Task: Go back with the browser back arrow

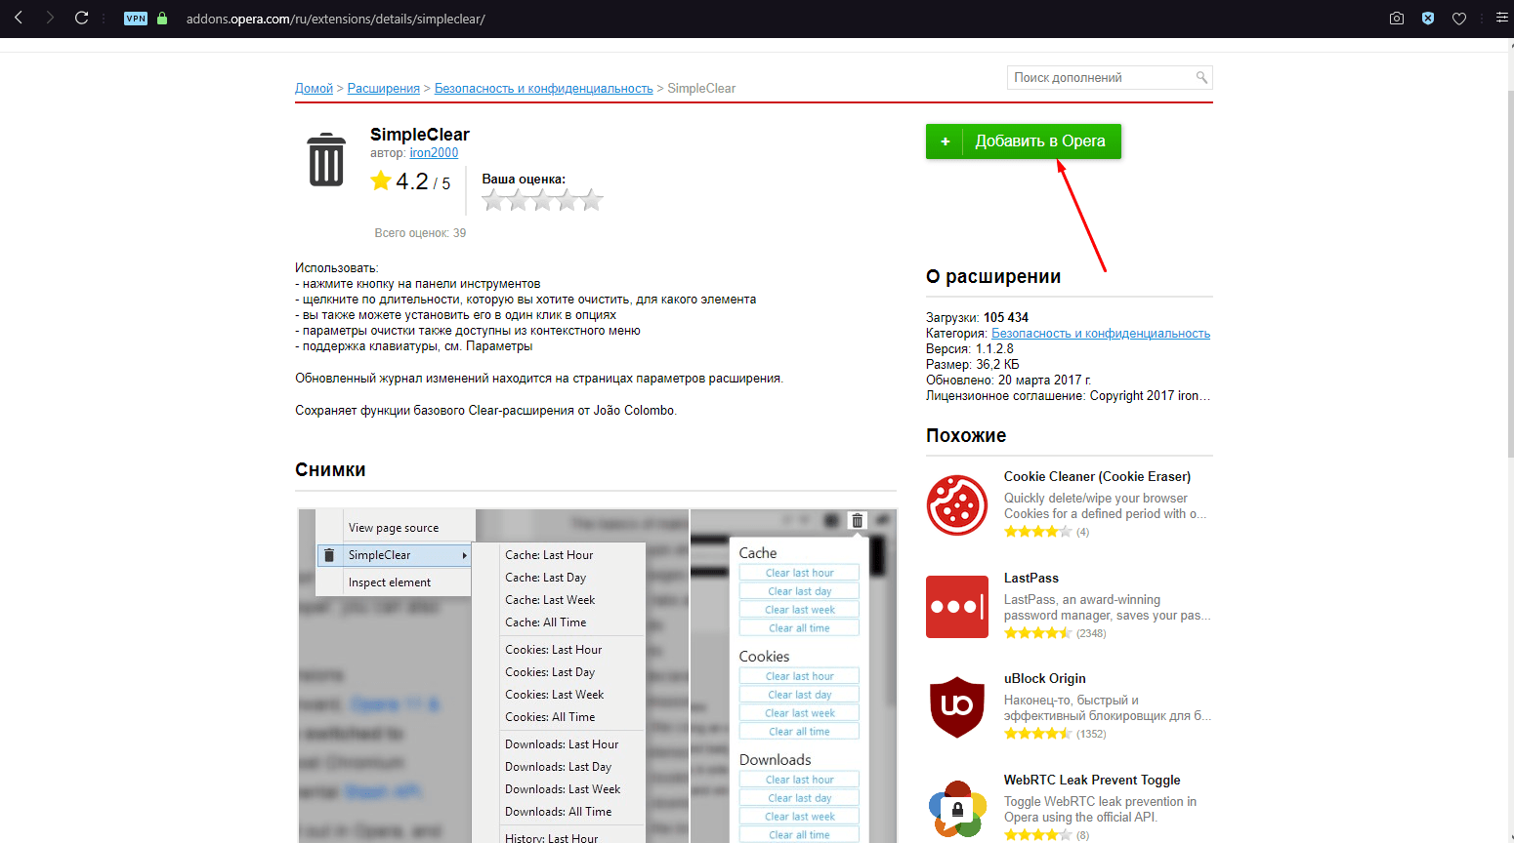Action: coord(19,18)
